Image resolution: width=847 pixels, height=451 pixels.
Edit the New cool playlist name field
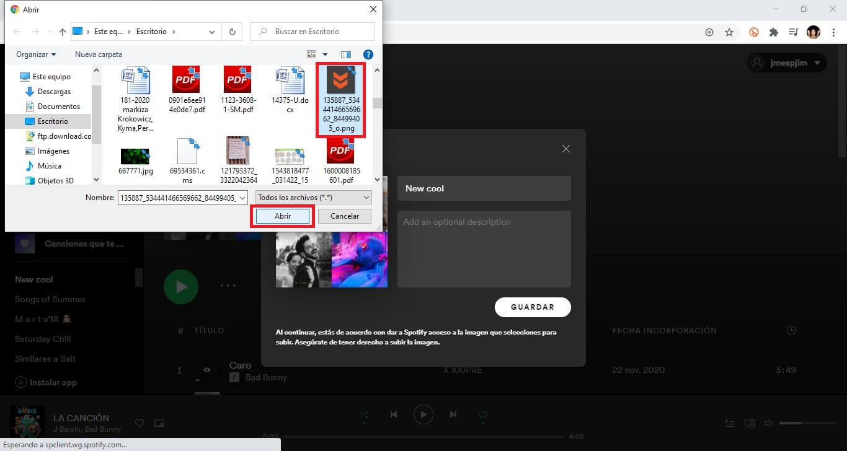tap(484, 188)
